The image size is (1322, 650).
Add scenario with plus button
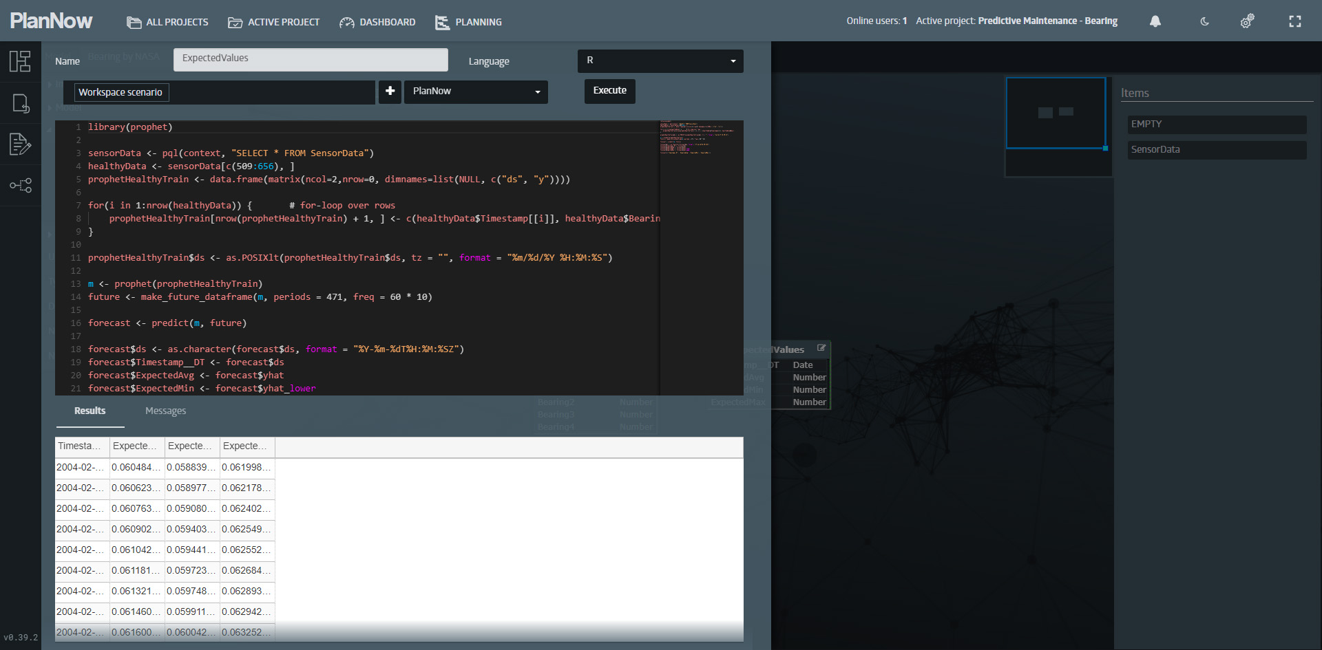[x=390, y=91]
